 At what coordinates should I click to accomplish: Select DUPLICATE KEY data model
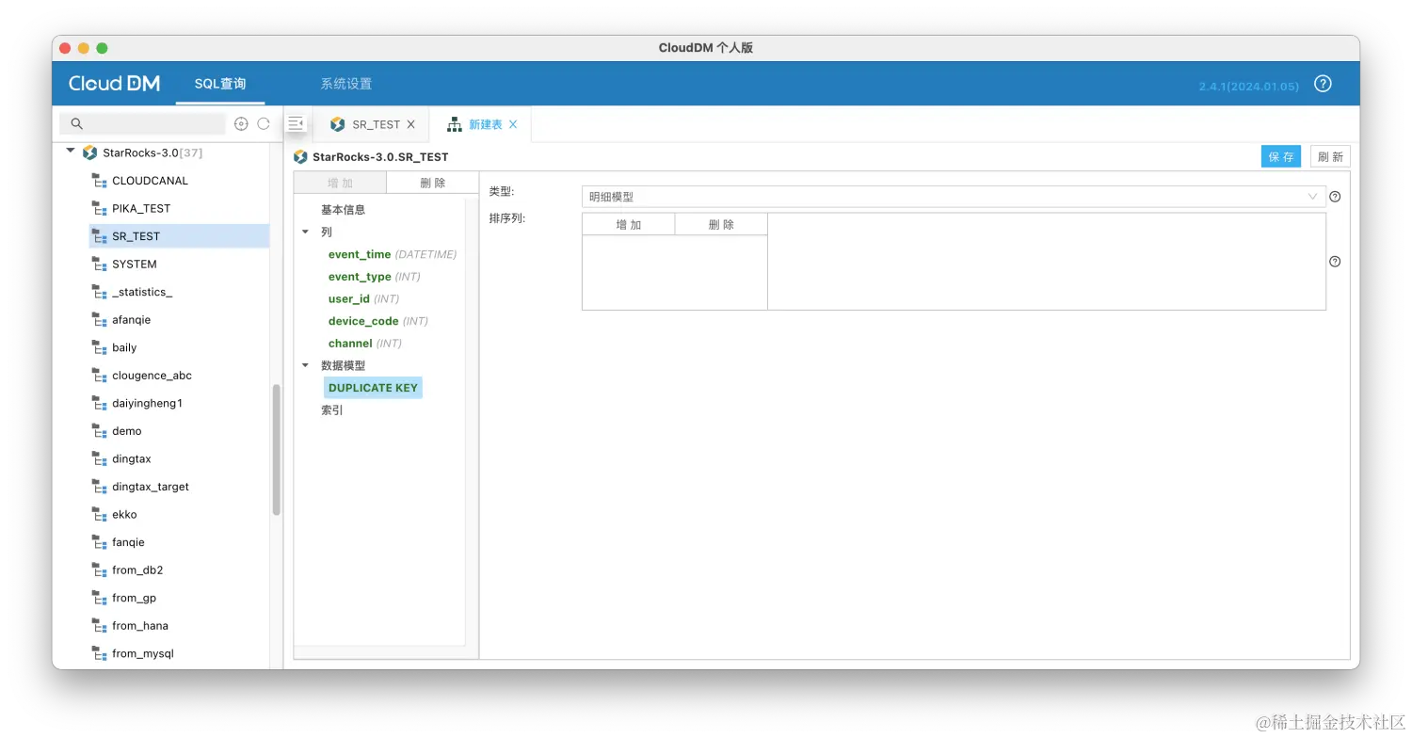[x=373, y=388]
